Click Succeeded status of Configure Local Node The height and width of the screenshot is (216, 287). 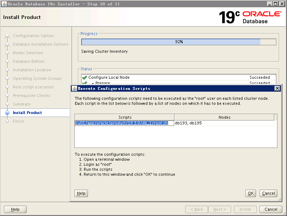pos(260,77)
